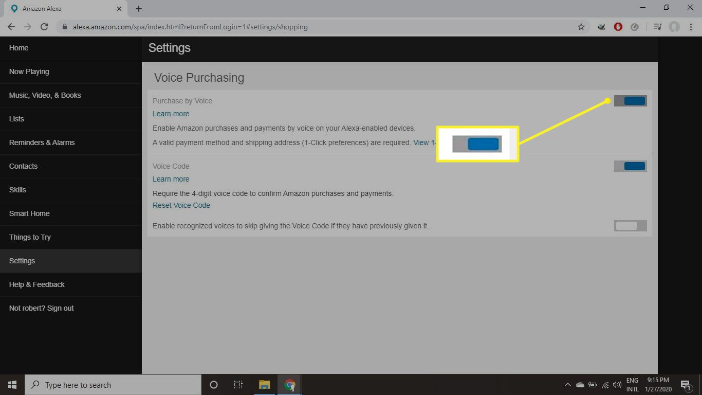Open the red stop-hand ad blocker extension
This screenshot has width=702, height=395.
tap(618, 27)
